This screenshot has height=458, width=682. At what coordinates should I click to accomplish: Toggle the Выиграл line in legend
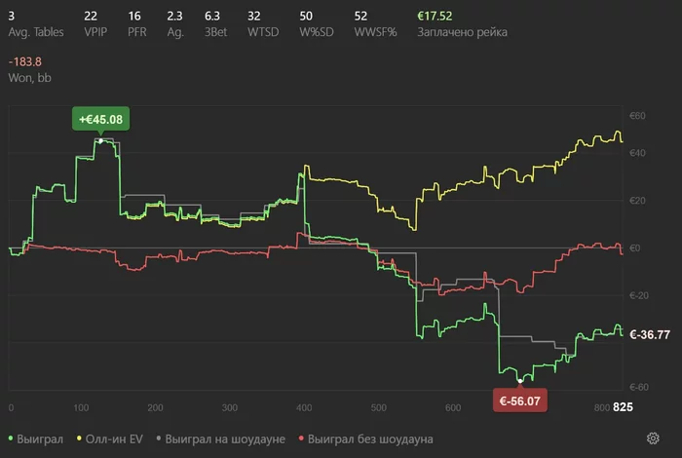(39, 439)
